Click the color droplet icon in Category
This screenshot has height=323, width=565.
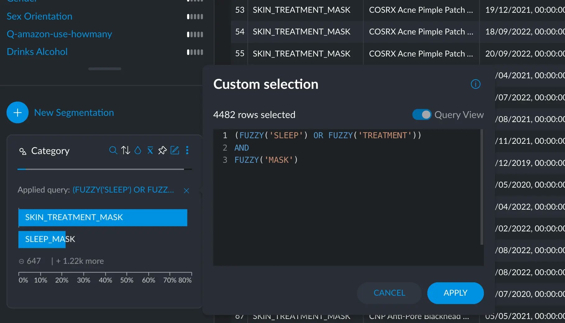point(138,151)
